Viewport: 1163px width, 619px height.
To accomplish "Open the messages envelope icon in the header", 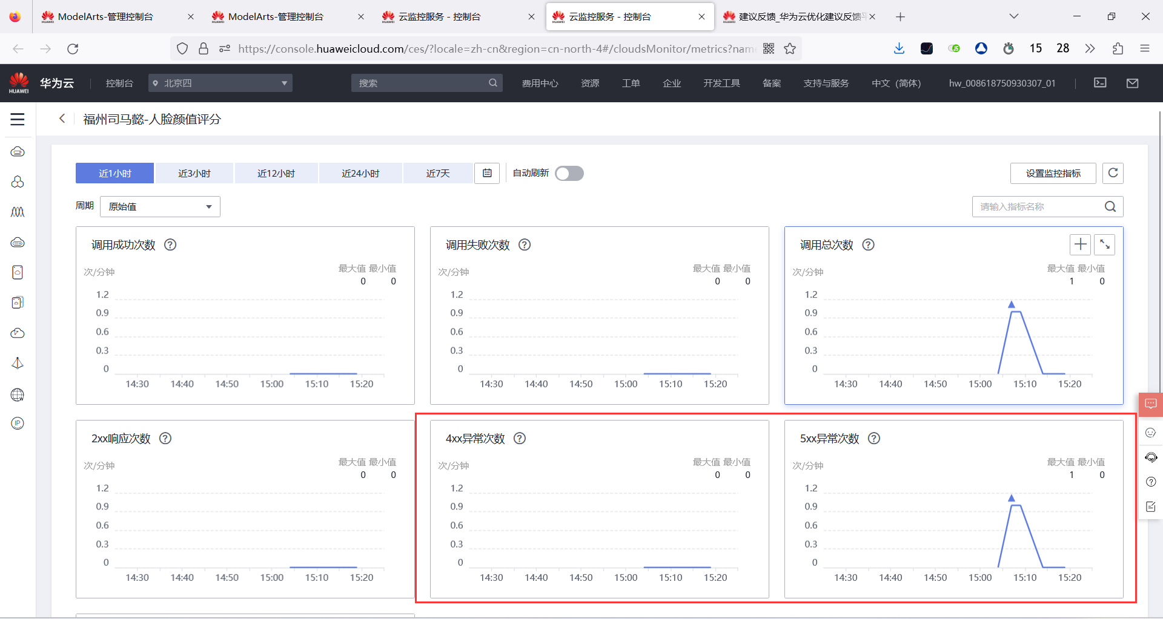I will coord(1133,83).
